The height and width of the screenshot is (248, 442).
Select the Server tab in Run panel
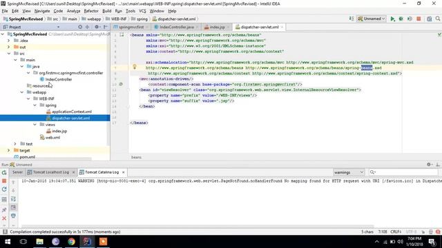tap(17, 172)
